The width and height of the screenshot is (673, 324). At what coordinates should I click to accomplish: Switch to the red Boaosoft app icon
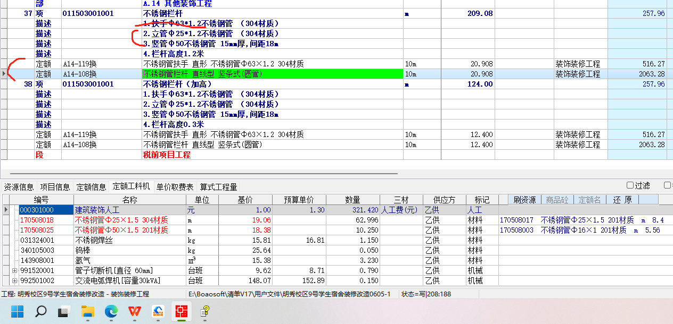tap(182, 312)
